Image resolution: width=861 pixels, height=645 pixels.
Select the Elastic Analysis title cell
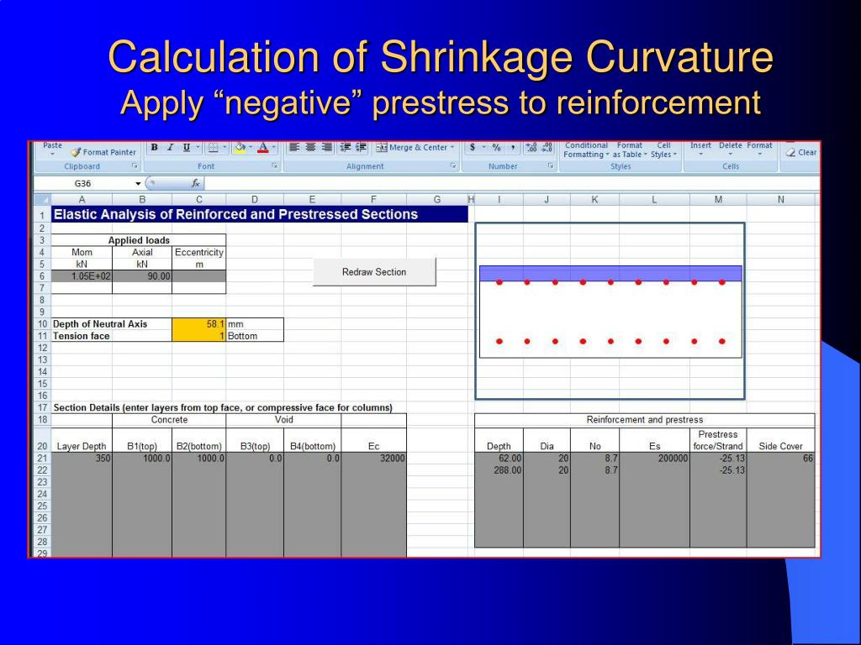pyautogui.click(x=260, y=214)
